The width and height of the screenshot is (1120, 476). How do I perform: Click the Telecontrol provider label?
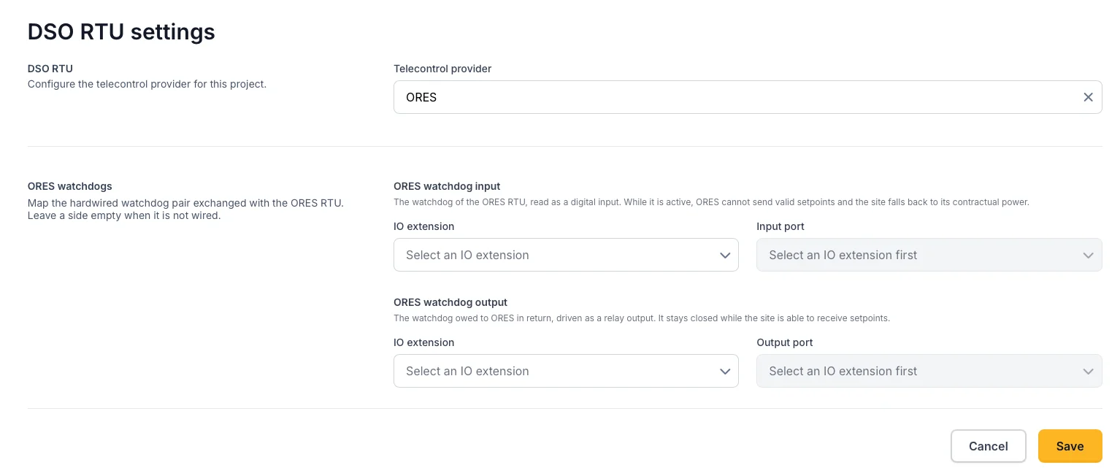[442, 69]
